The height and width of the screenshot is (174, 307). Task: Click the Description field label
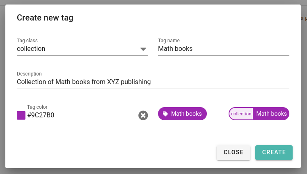click(29, 74)
